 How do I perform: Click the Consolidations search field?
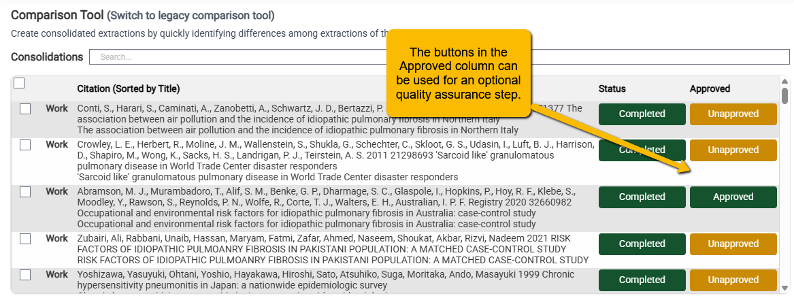pos(439,56)
